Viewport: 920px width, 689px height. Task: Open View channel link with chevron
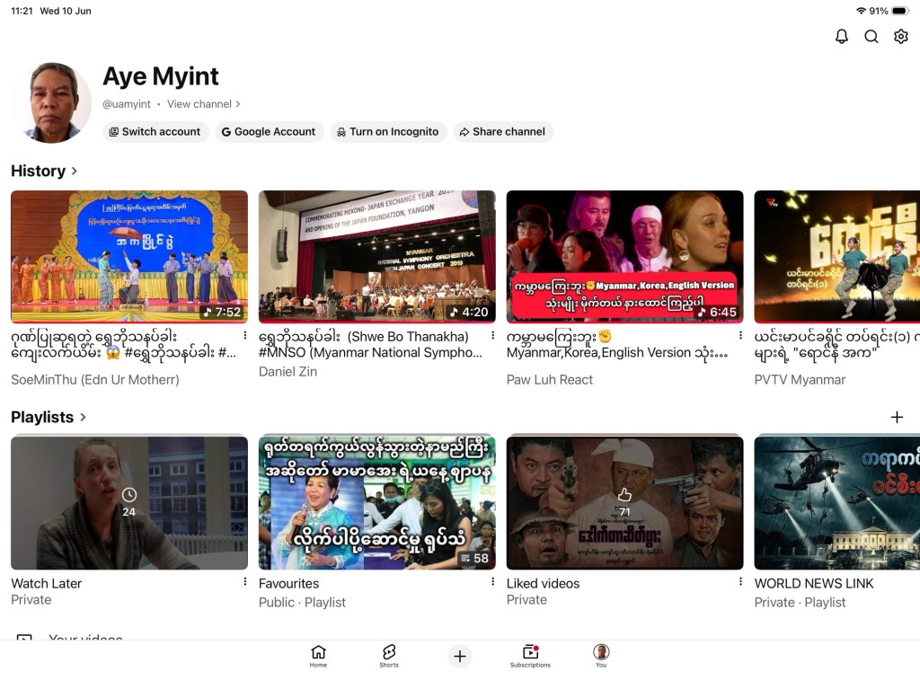pyautogui.click(x=204, y=104)
